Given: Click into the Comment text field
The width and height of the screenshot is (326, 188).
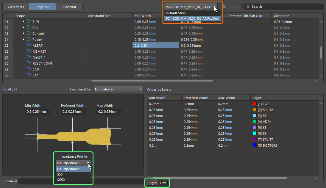Looking at the screenshot, I should (80, 181).
